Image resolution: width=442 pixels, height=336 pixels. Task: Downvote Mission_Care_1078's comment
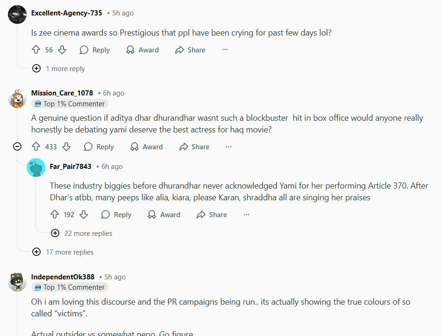66,147
